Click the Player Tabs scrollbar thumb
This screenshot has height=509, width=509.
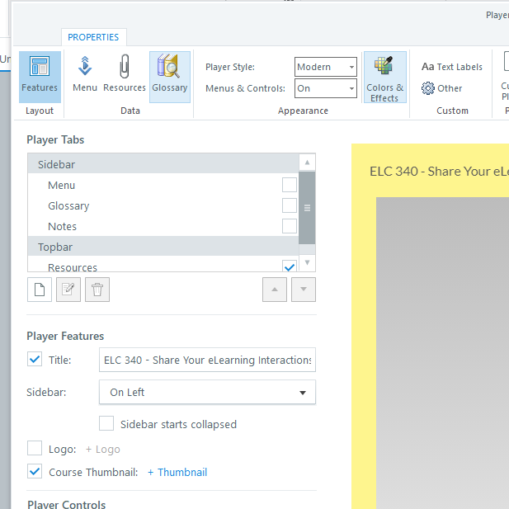pyautogui.click(x=307, y=208)
